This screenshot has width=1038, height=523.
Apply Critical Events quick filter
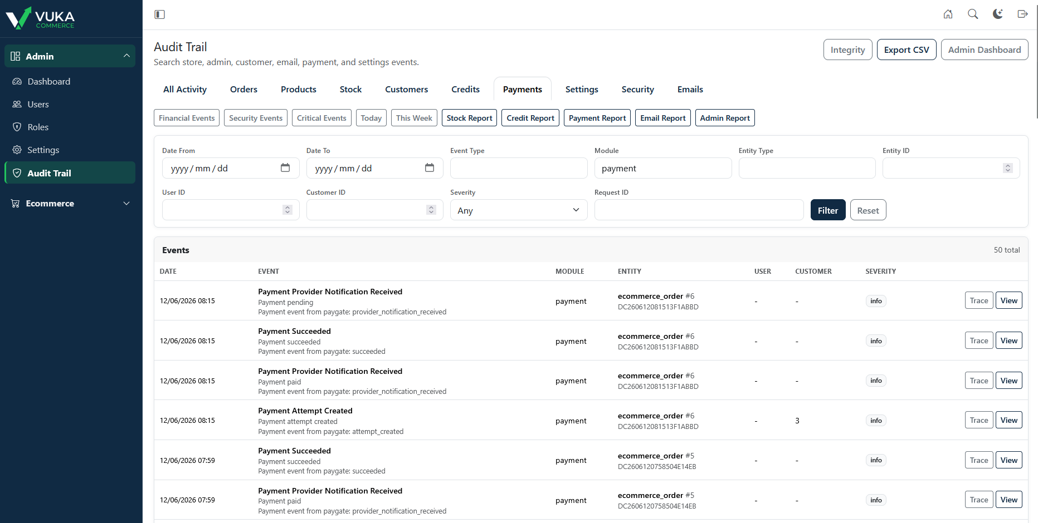pos(321,118)
